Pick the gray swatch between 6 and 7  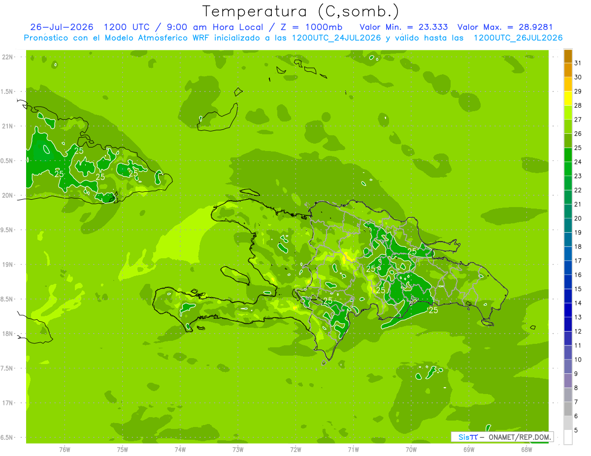[x=568, y=409]
